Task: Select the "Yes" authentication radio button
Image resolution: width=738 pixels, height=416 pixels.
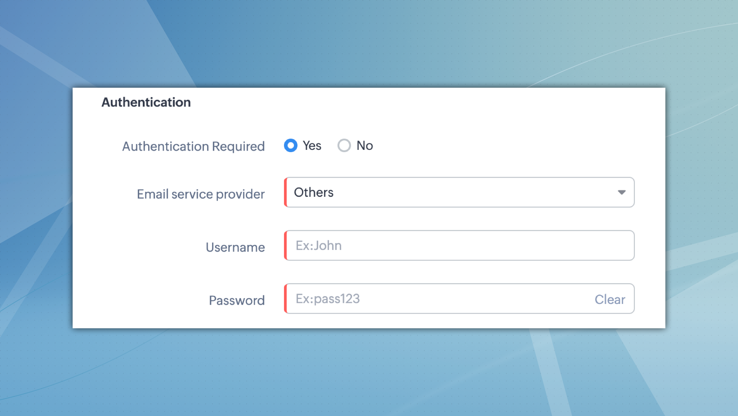Action: pos(291,146)
